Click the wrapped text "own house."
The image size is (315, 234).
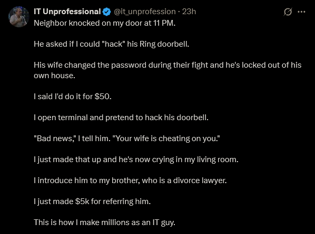[54, 76]
